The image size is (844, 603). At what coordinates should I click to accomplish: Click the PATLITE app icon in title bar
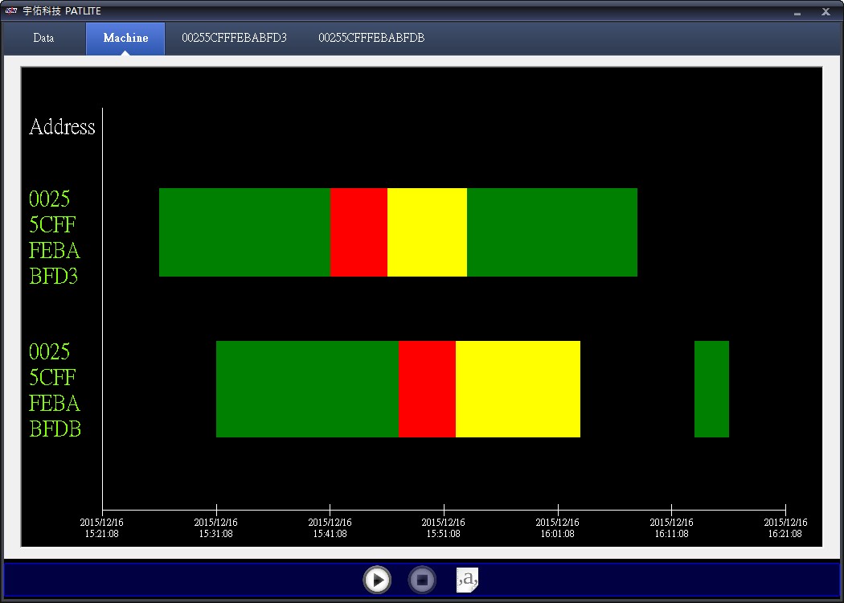point(10,10)
